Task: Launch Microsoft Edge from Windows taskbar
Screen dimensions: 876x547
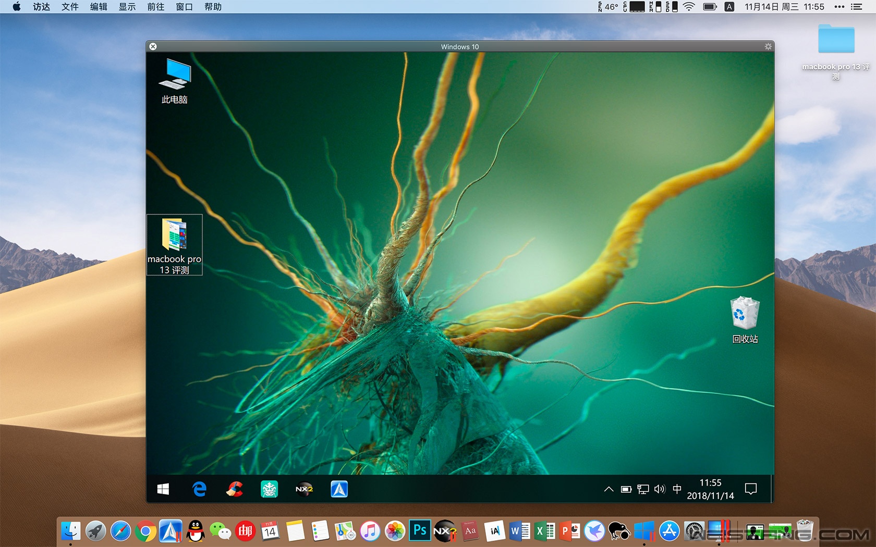Action: pos(199,489)
